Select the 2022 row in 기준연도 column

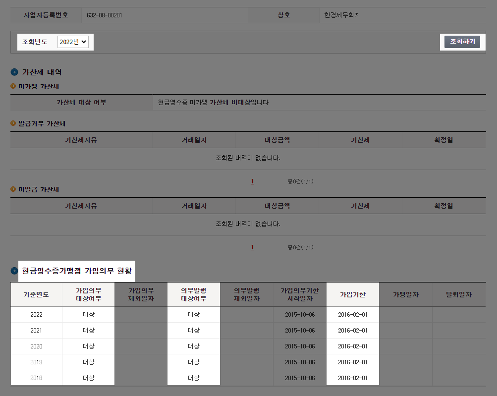(36, 315)
